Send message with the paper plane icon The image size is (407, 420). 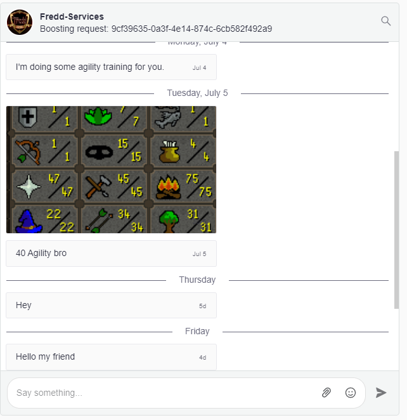381,393
